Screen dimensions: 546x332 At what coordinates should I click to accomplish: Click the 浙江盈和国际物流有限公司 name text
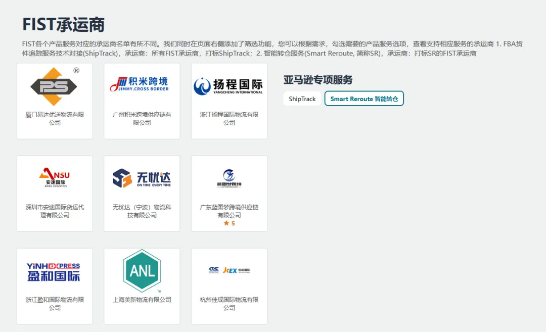tap(55, 303)
